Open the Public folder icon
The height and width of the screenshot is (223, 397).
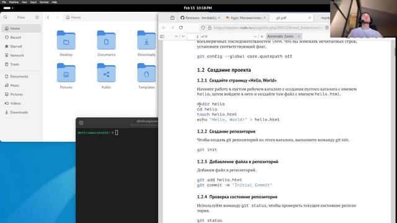click(106, 73)
